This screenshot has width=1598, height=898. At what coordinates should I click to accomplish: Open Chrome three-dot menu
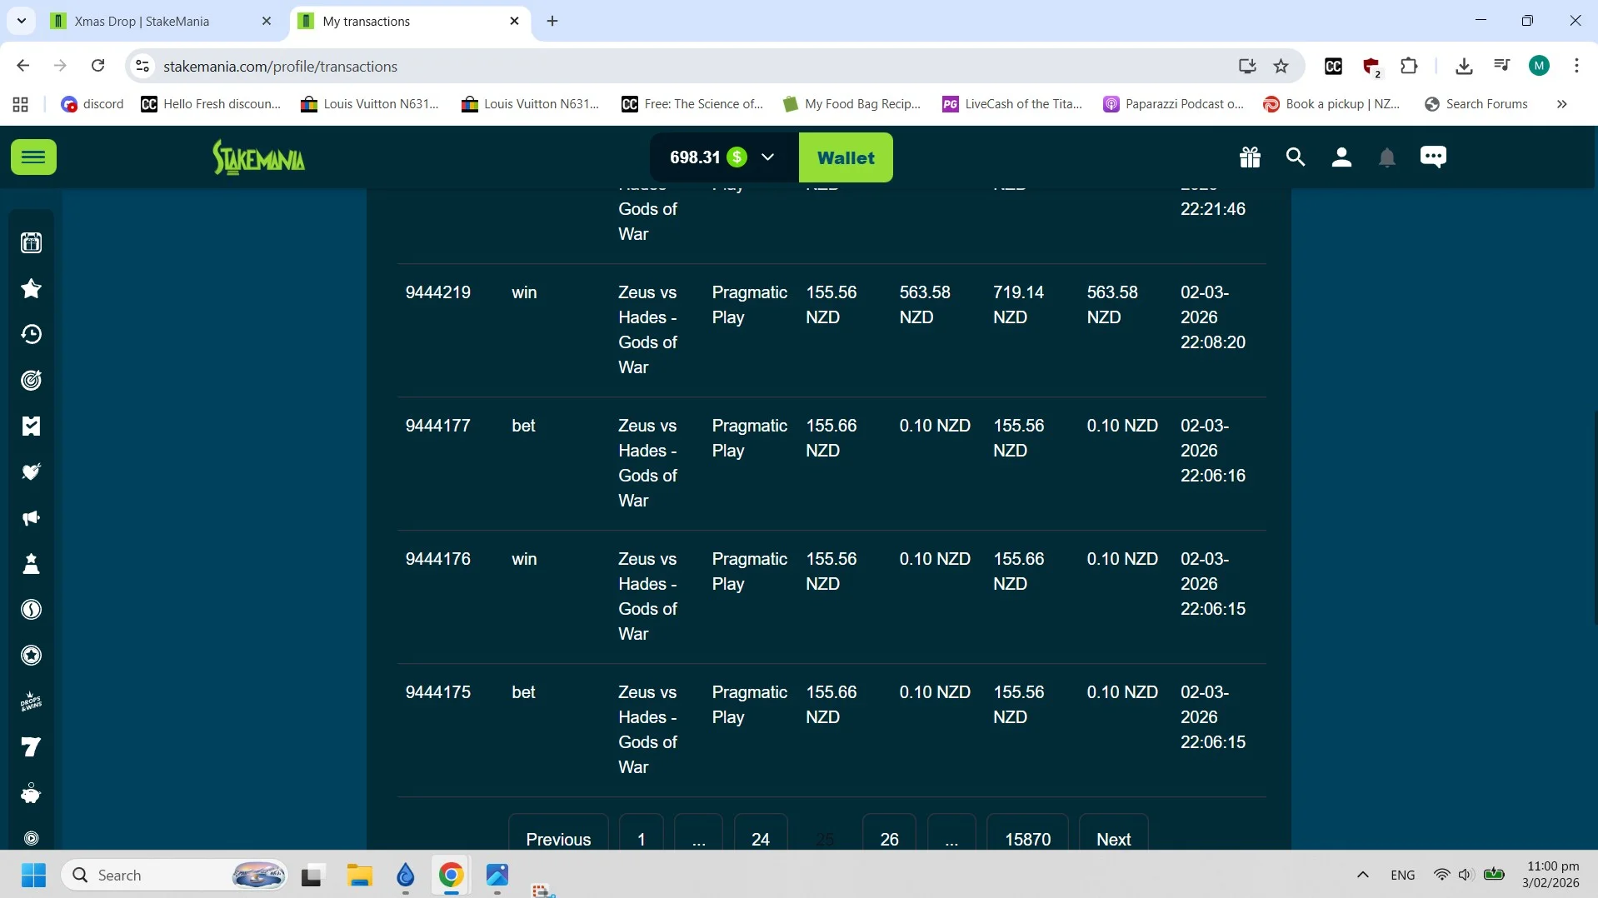1576,66
